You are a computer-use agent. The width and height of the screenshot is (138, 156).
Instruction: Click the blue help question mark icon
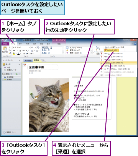(135, 44)
